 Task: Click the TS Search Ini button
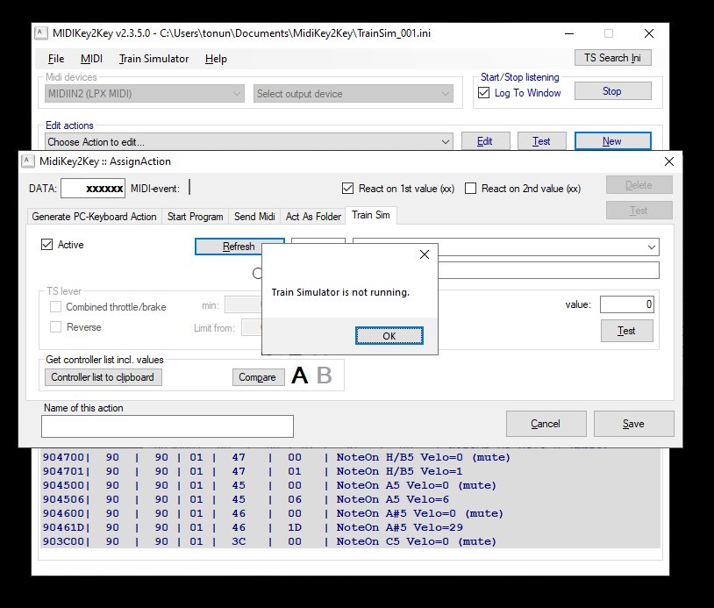612,58
